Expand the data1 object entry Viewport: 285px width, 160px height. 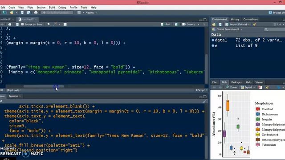213,40
